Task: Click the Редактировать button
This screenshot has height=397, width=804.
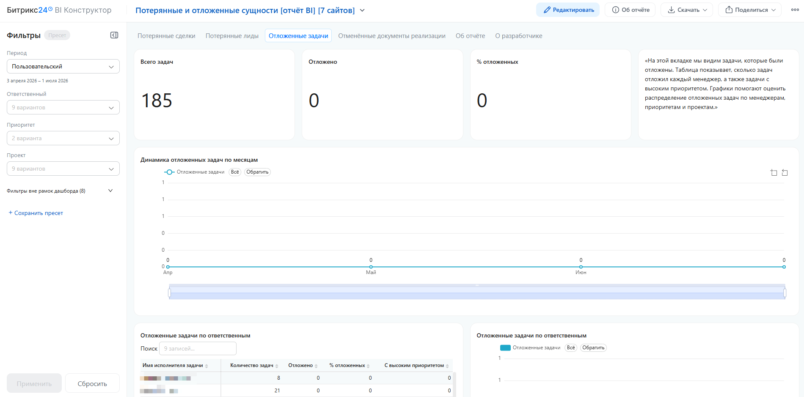Action: [x=568, y=10]
